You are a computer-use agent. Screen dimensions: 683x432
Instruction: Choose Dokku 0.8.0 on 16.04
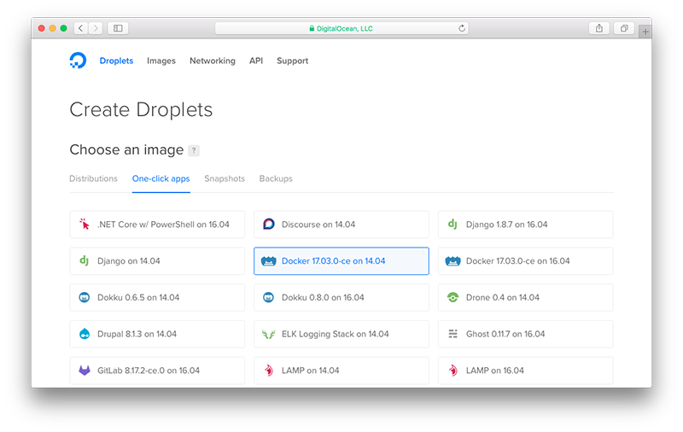pos(341,297)
